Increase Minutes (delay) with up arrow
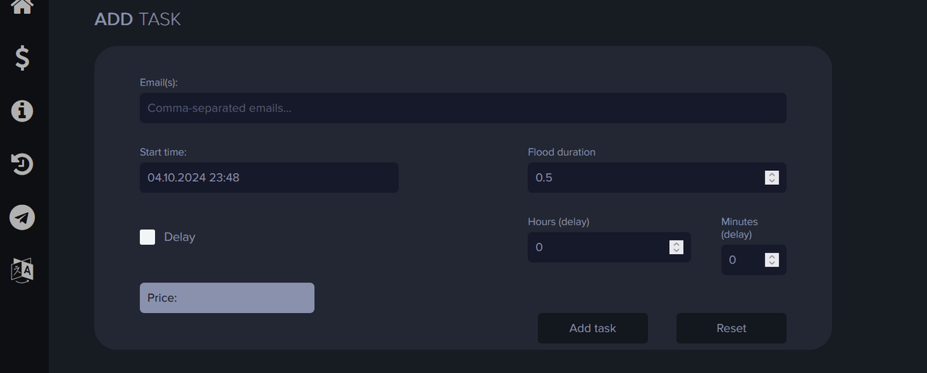 [x=772, y=256]
